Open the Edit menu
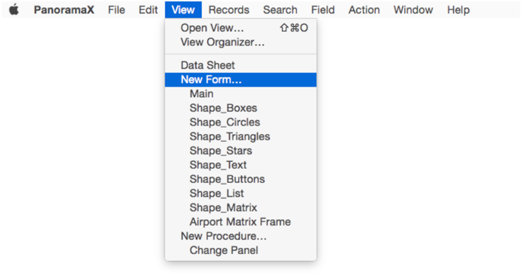 click(x=148, y=10)
